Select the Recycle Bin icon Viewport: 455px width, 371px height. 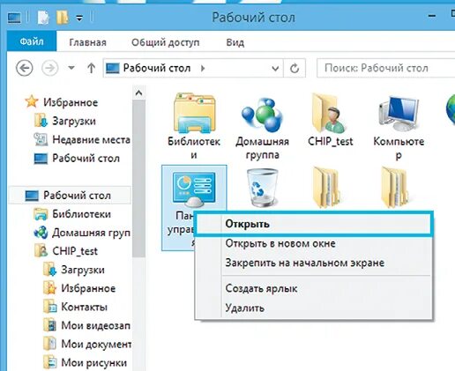(x=262, y=188)
